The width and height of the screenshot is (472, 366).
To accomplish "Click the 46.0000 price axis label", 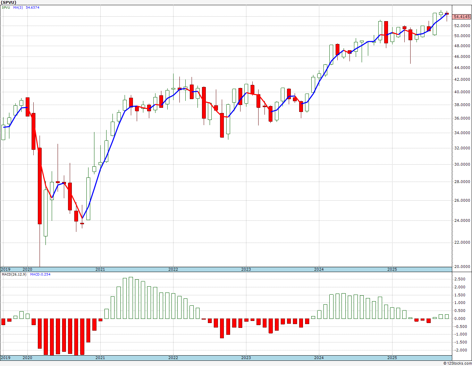I will [x=462, y=56].
